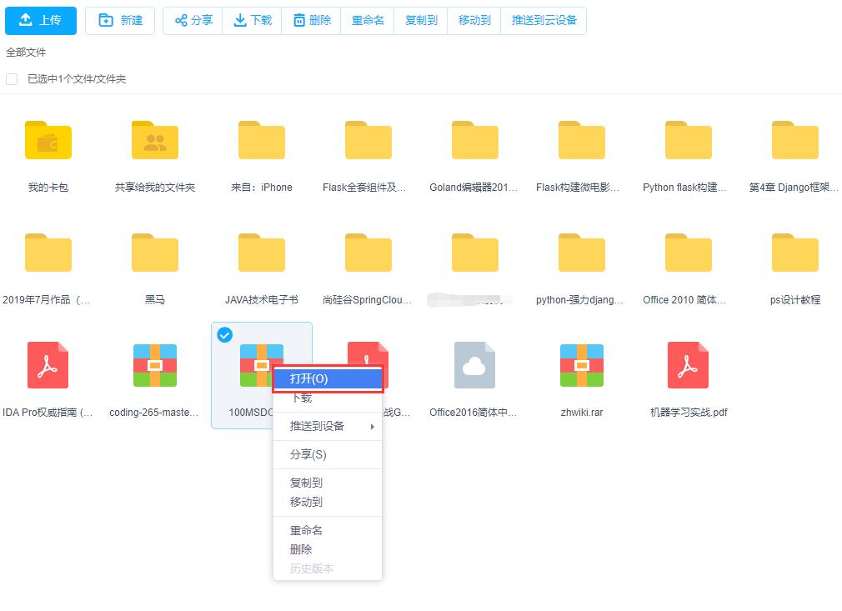Choose 复制到 in the context menu

(x=328, y=483)
